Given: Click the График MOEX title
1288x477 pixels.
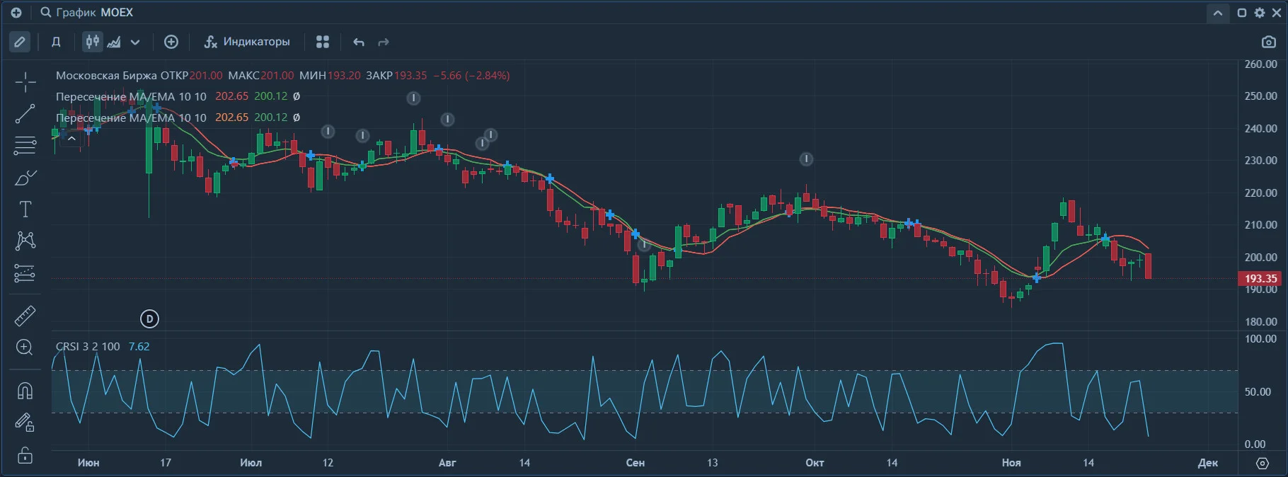Looking at the screenshot, I should coord(94,13).
